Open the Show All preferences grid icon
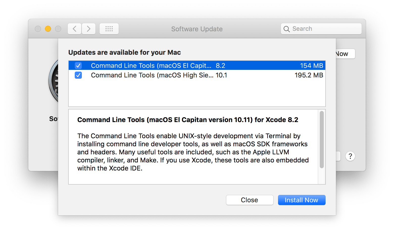 click(109, 29)
